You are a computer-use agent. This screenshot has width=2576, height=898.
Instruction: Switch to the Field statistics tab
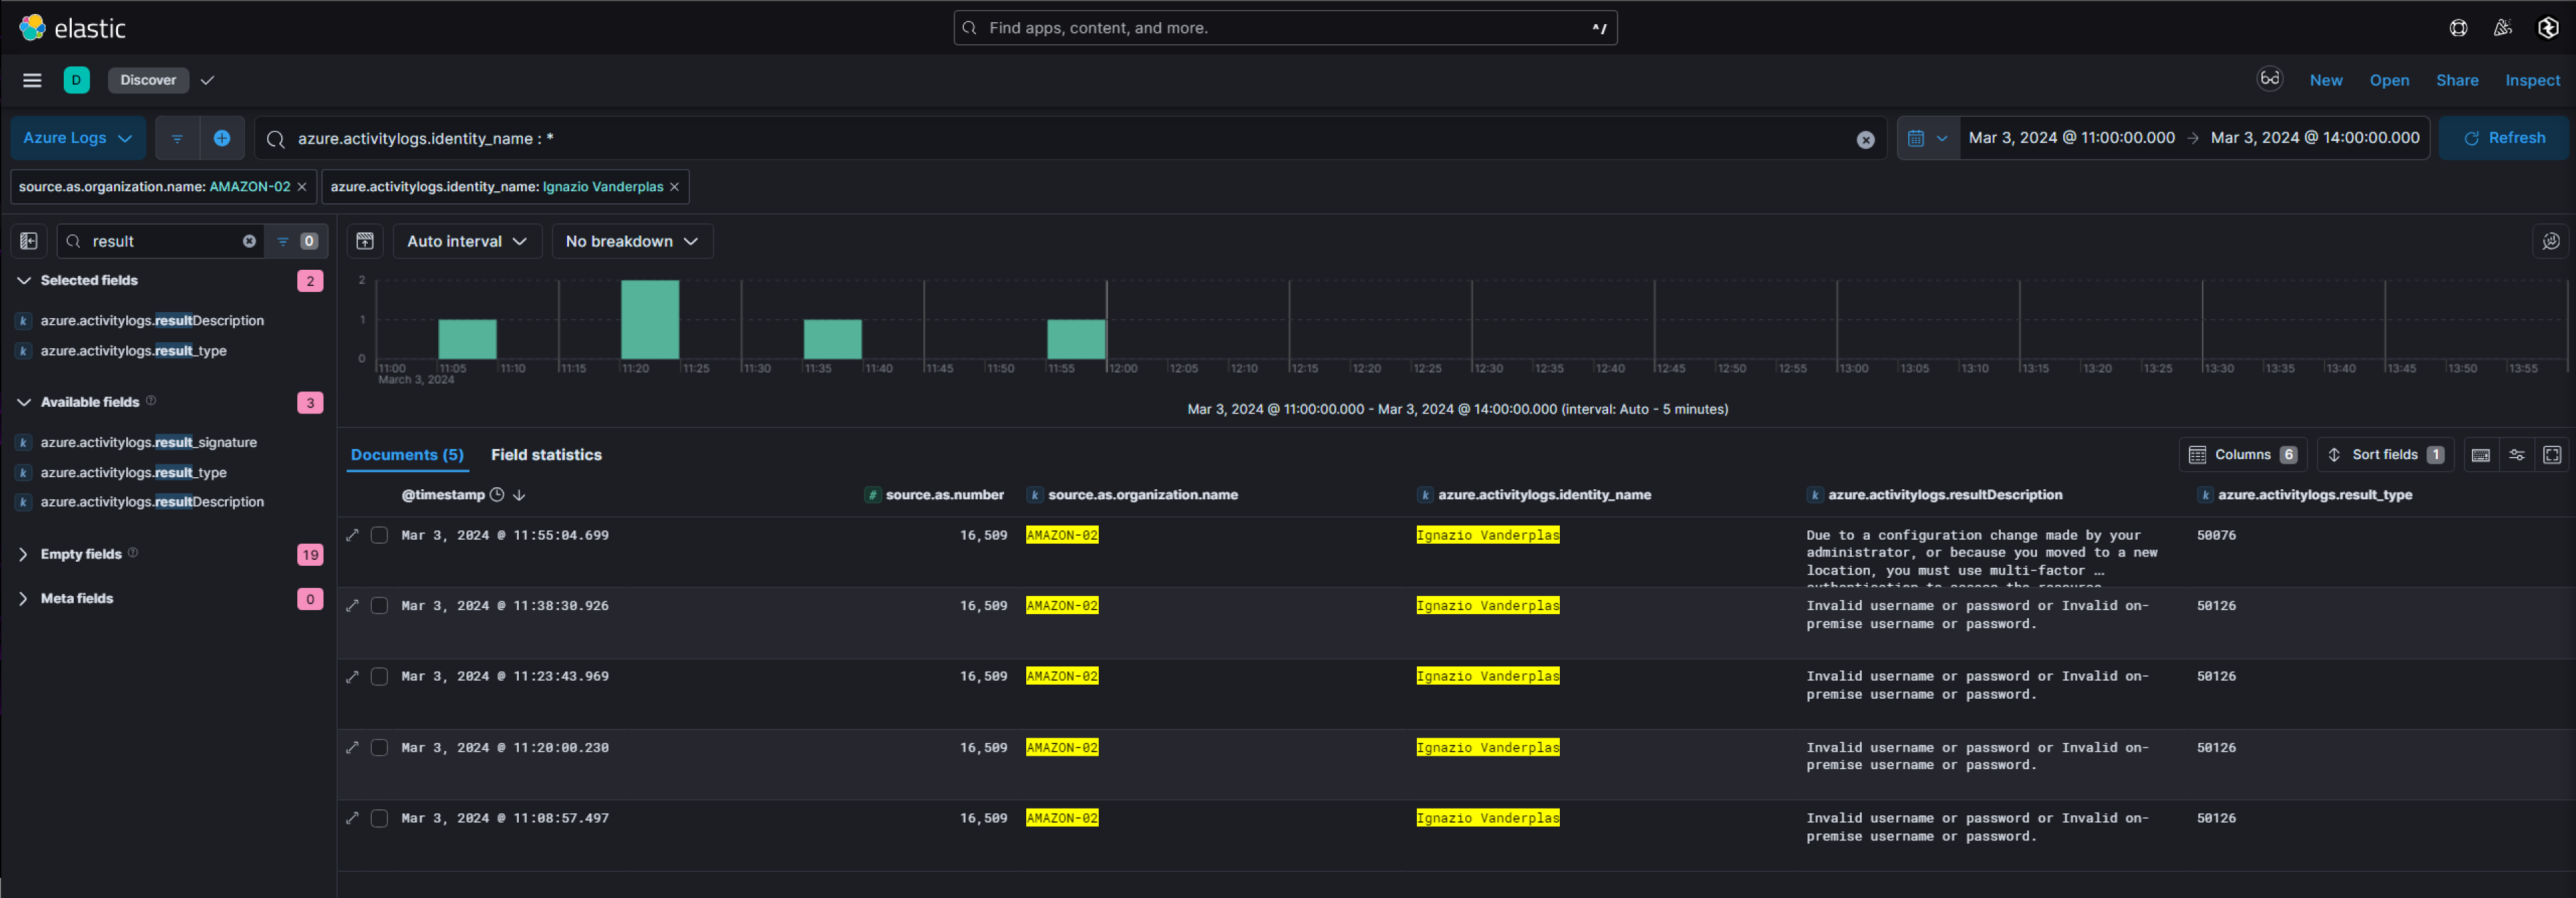[x=546, y=455]
